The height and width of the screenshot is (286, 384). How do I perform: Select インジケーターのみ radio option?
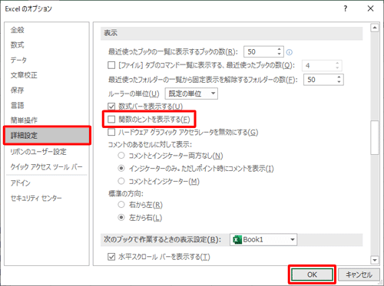pyautogui.click(x=121, y=168)
